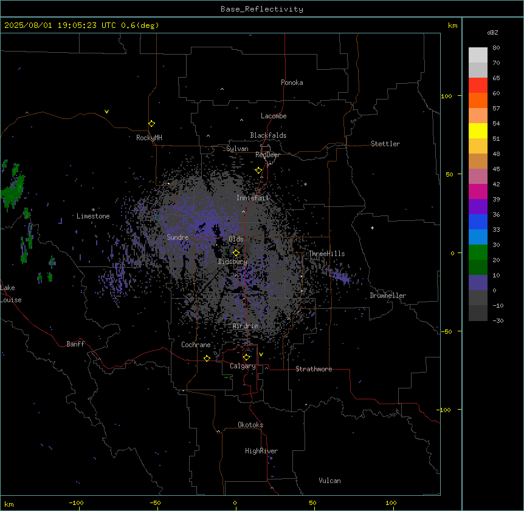This screenshot has height=511, width=524.
Task: Pick the orange 57 dBZ legend swatch
Action: point(478,100)
